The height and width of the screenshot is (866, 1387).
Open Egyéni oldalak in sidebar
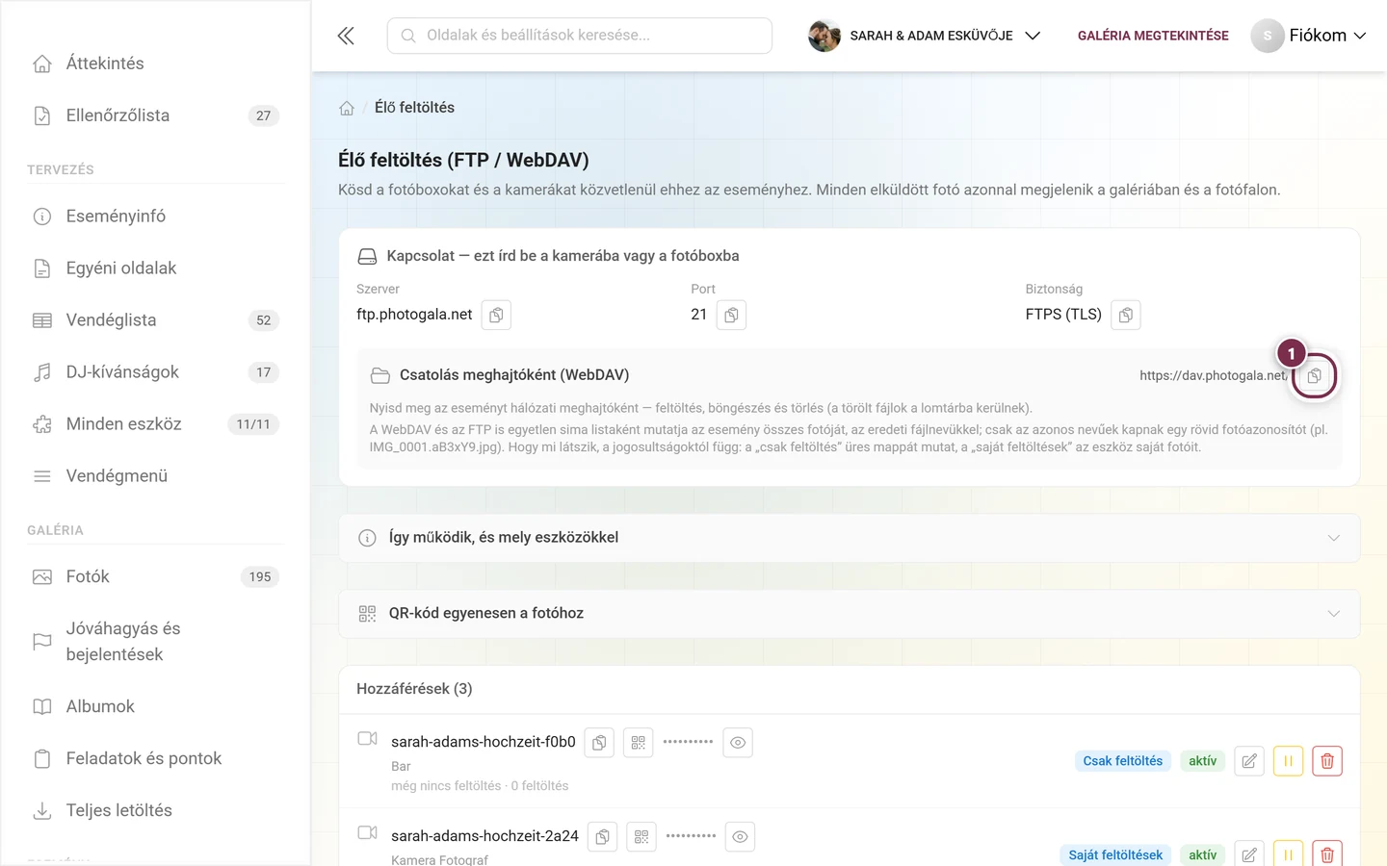155,268
